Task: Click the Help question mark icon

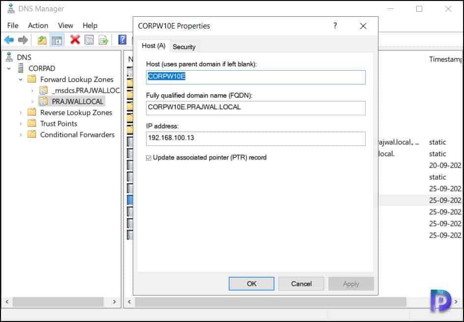Action: (x=122, y=40)
